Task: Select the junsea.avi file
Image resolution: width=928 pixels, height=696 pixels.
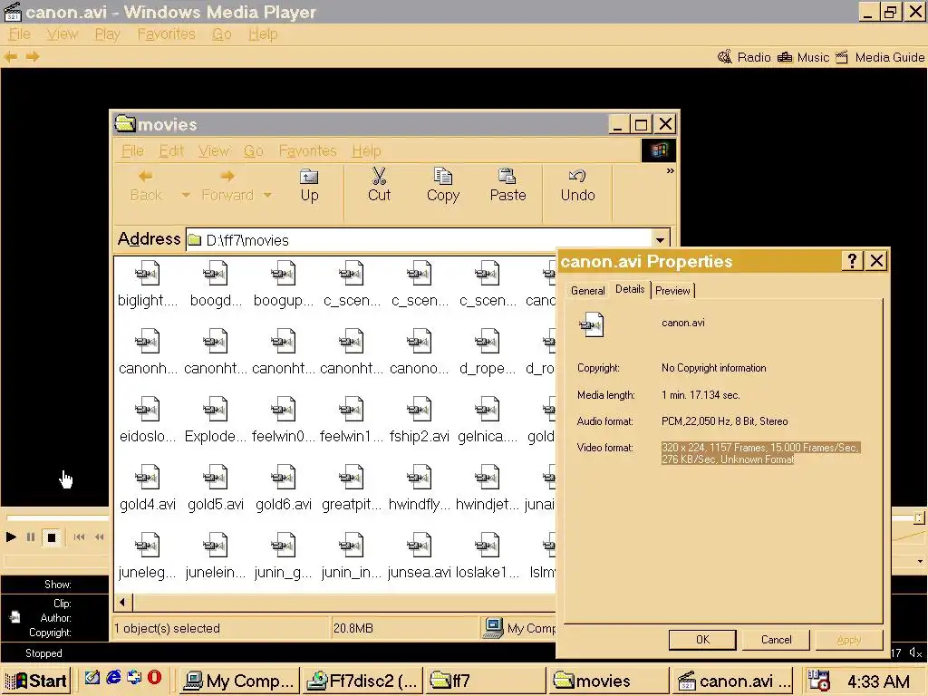Action: pyautogui.click(x=419, y=556)
